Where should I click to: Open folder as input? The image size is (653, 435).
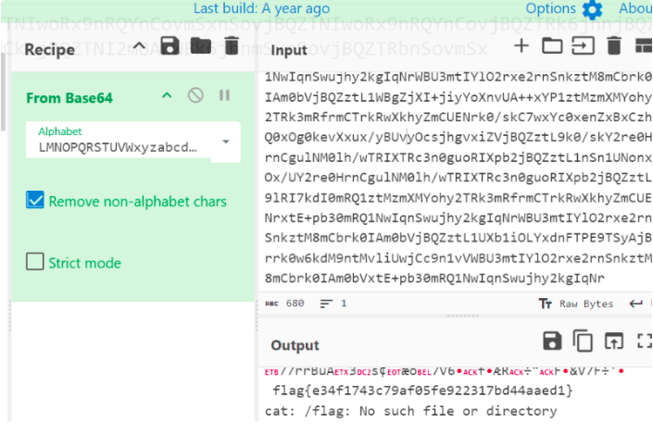click(x=552, y=45)
